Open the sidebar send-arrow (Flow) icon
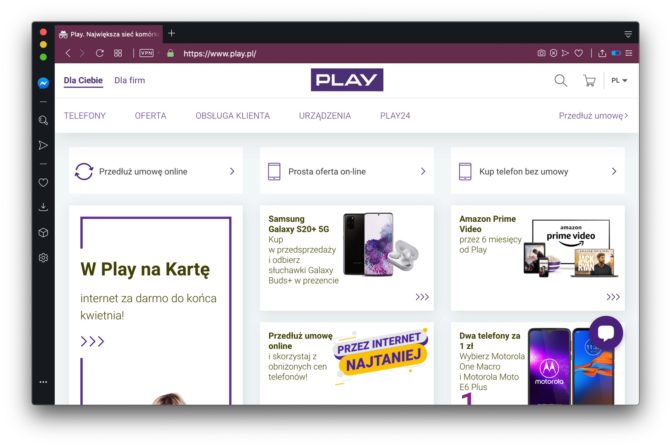Image resolution: width=671 pixels, height=447 pixels. pyautogui.click(x=43, y=145)
